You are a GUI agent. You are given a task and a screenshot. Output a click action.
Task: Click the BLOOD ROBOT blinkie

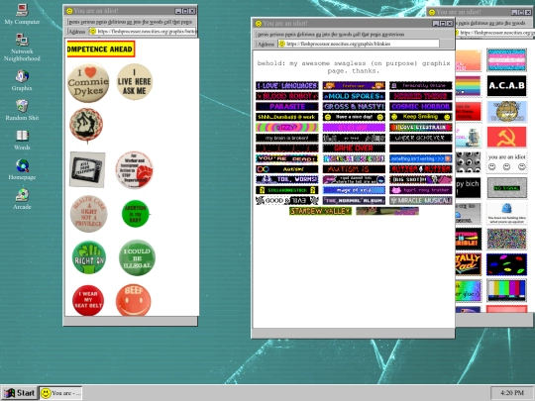point(287,96)
